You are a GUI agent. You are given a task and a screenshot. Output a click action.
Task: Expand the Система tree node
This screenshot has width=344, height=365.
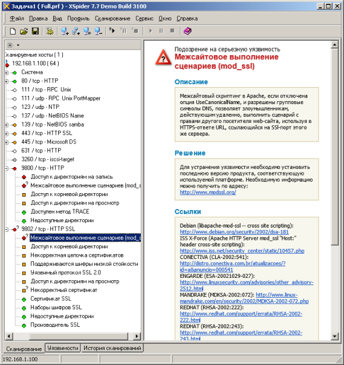7,73
